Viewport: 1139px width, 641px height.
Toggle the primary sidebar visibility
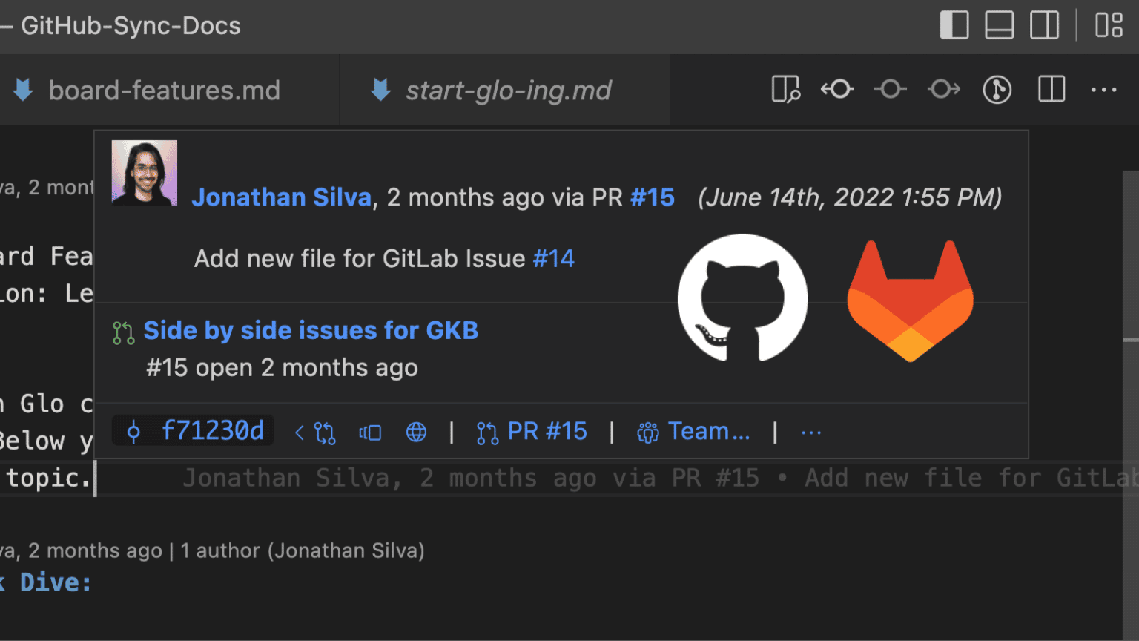[x=954, y=24]
